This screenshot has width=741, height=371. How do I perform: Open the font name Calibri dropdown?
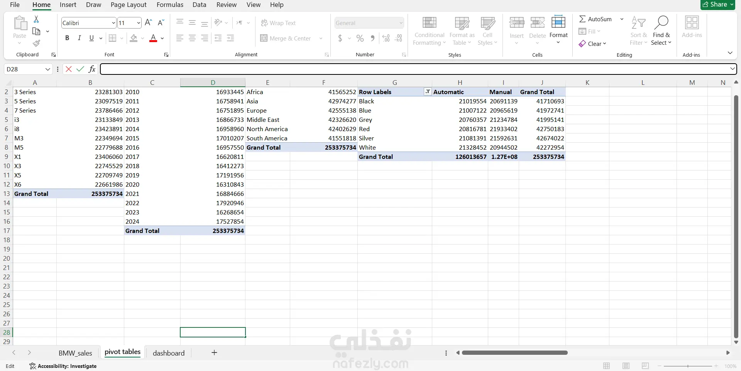[113, 23]
